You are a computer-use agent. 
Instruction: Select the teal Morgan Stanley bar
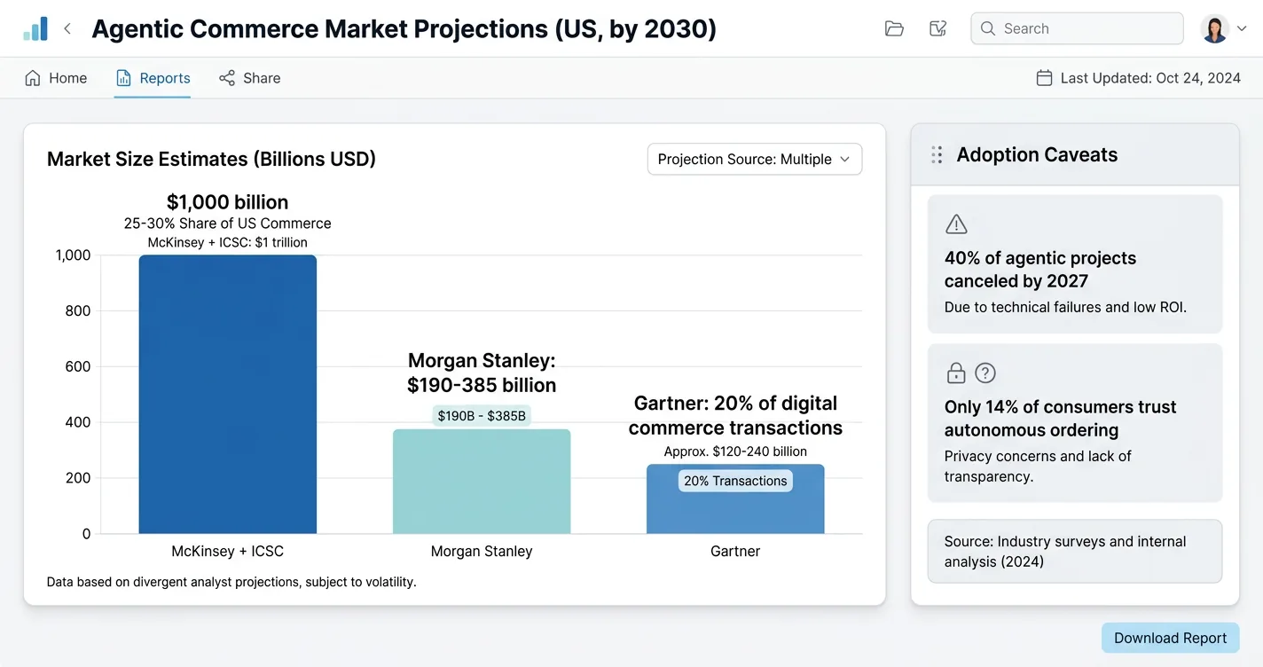482,482
